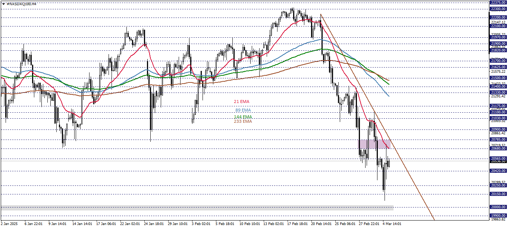Click the 4 Mar 14:01 time axis label
The height and width of the screenshot is (228, 508).
click(x=392, y=224)
